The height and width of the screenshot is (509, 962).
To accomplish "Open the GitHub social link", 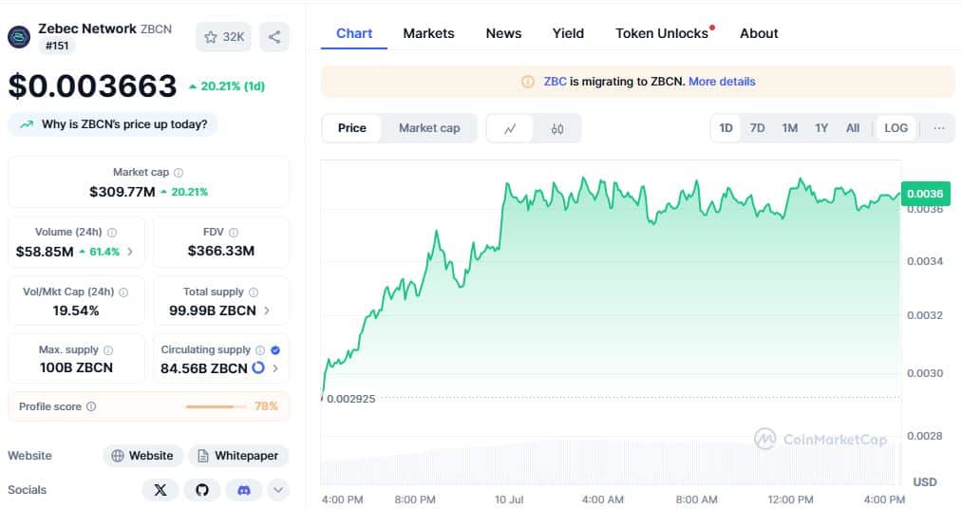I will [x=202, y=490].
